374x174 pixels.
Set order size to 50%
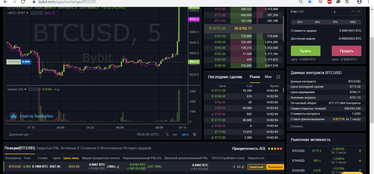[317, 22]
